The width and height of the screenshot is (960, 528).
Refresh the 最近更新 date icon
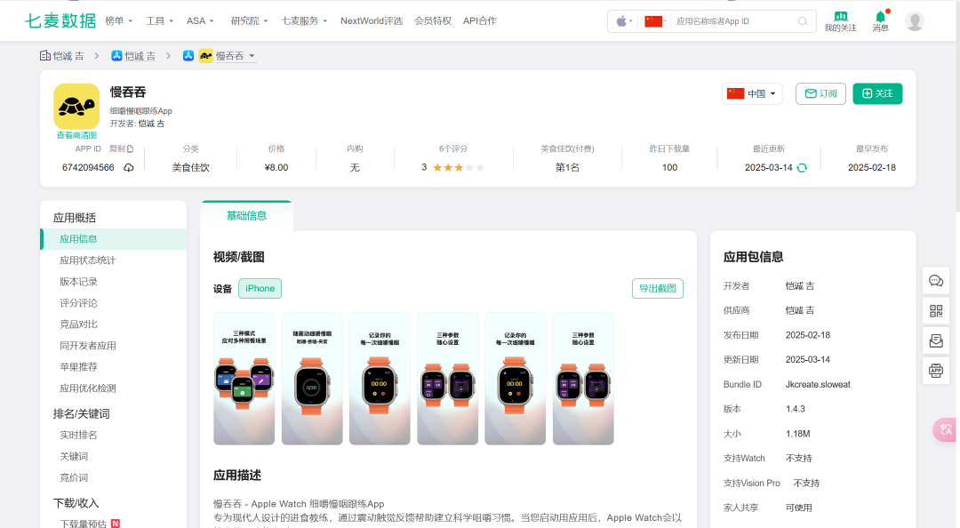tap(802, 168)
